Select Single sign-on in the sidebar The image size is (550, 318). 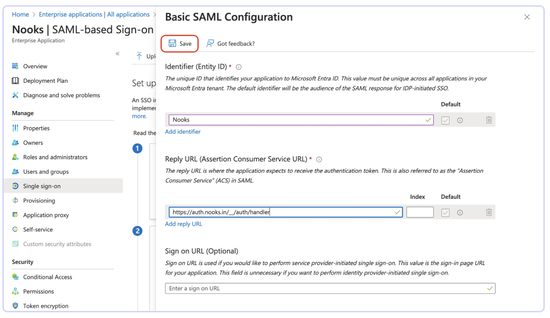point(64,186)
